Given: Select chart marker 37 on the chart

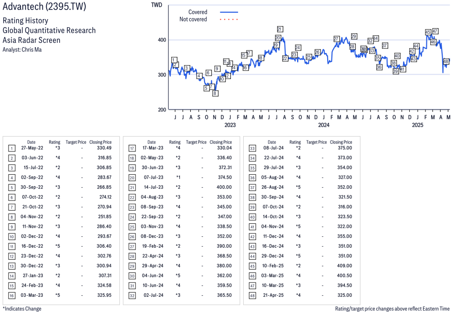Looking at the screenshot, I should pyautogui.click(x=385, y=45).
